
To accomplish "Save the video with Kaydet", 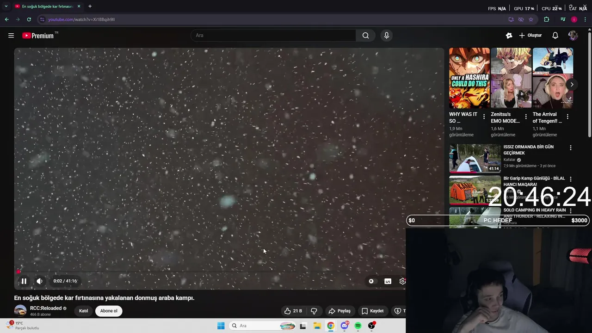I will (x=373, y=311).
